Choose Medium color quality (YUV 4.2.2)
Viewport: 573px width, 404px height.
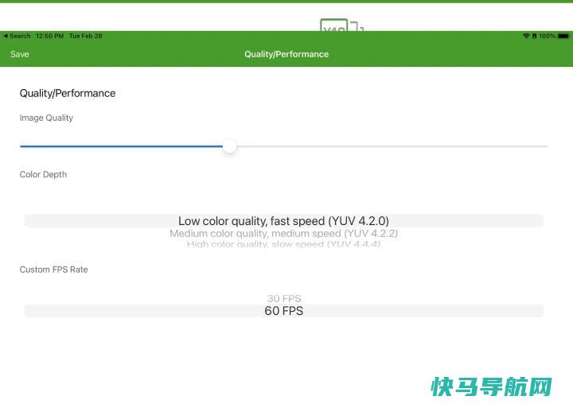pyautogui.click(x=283, y=234)
